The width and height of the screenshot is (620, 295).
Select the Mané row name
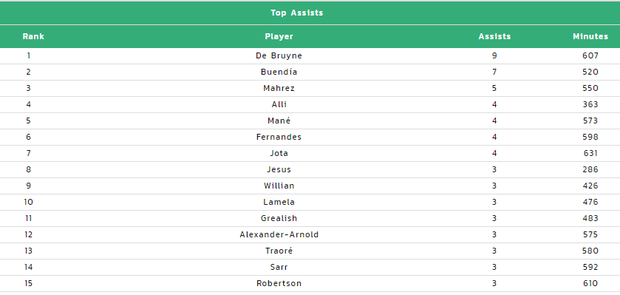click(x=279, y=121)
